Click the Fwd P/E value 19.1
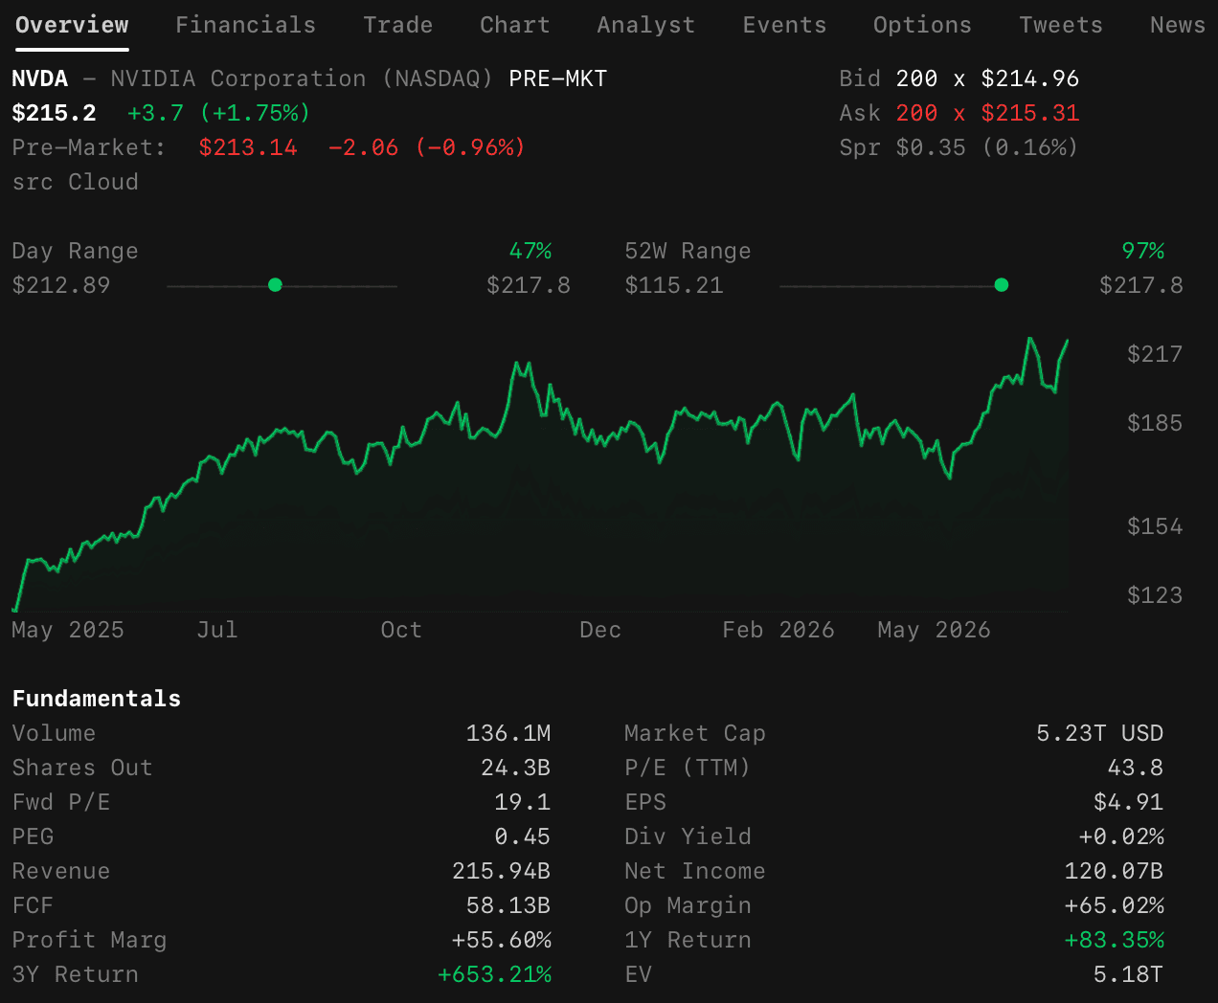This screenshot has width=1218, height=1003. click(x=523, y=802)
